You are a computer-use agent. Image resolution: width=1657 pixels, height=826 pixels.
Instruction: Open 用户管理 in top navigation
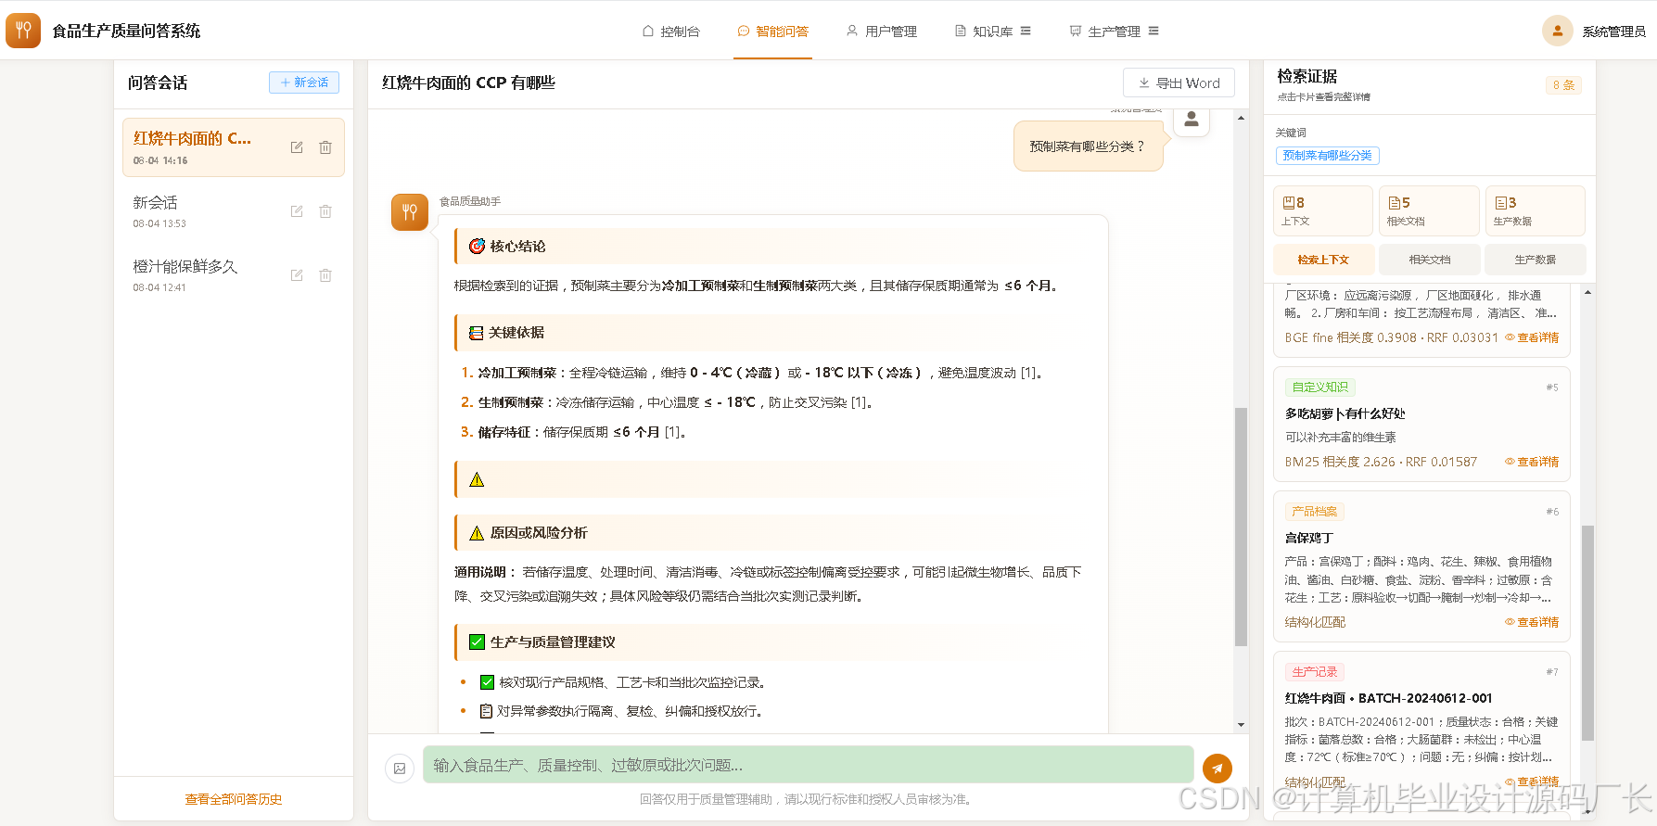point(881,32)
